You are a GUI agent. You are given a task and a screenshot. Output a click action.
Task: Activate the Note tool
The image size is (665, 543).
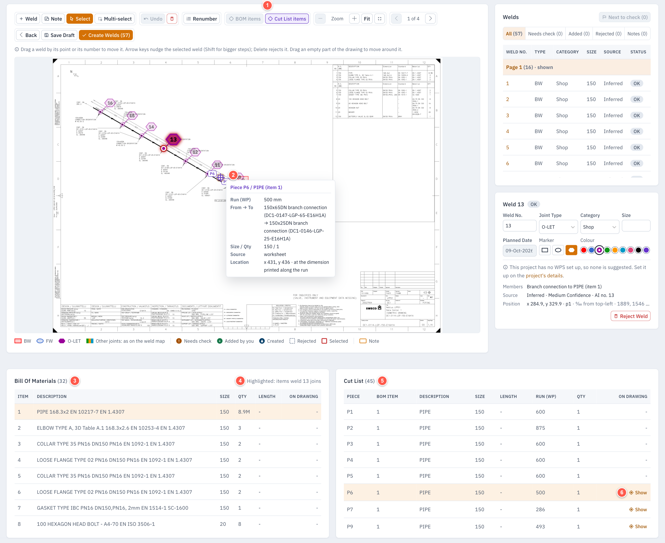pyautogui.click(x=53, y=19)
